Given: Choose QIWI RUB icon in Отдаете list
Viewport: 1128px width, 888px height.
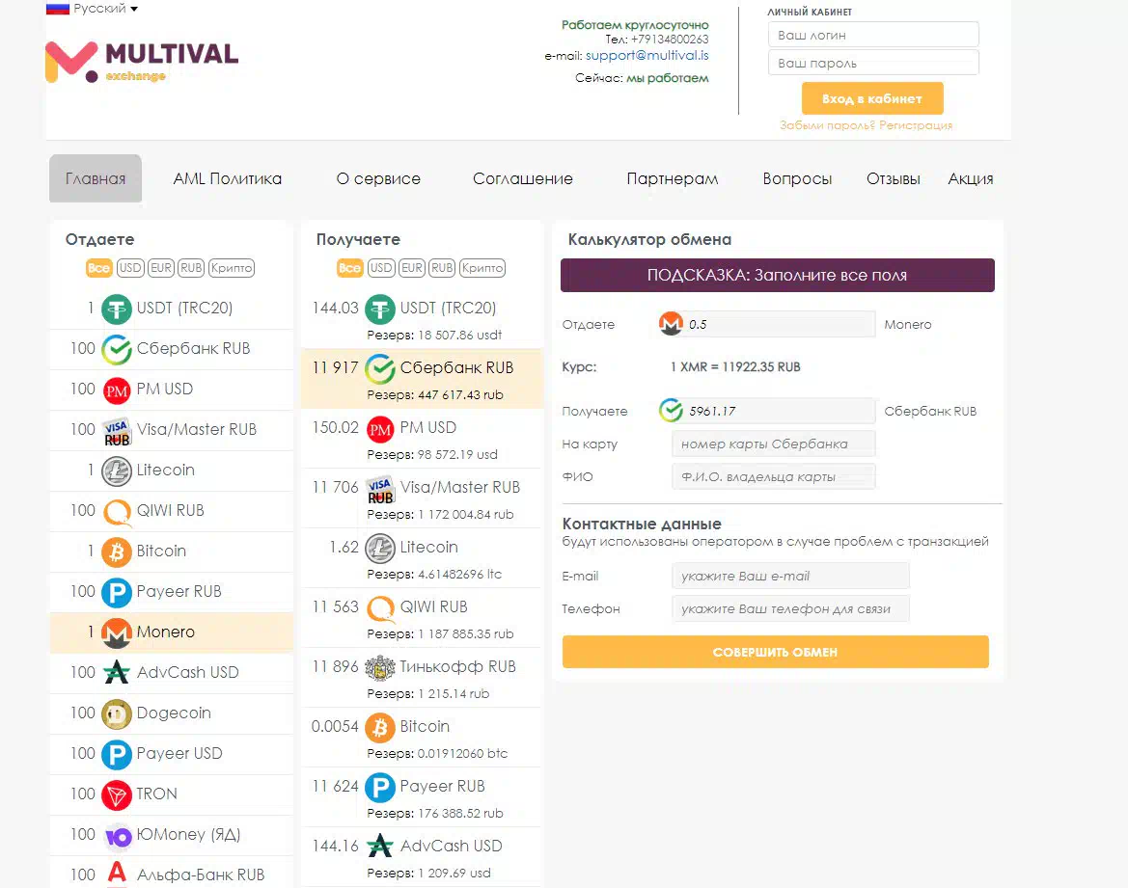Looking at the screenshot, I should pos(116,511).
